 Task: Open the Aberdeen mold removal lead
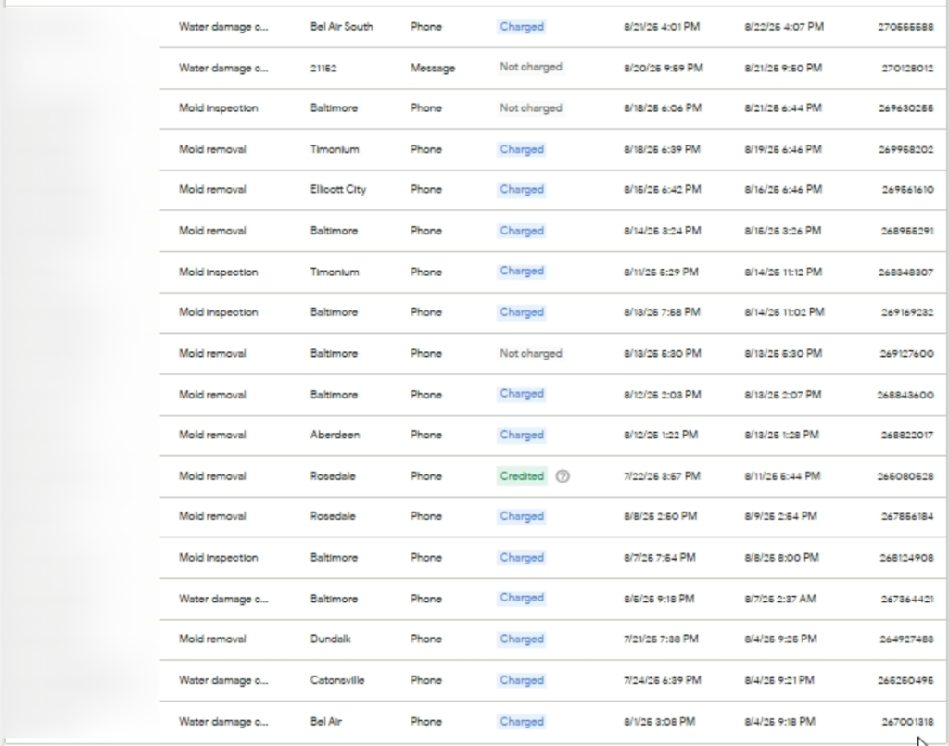click(212, 436)
